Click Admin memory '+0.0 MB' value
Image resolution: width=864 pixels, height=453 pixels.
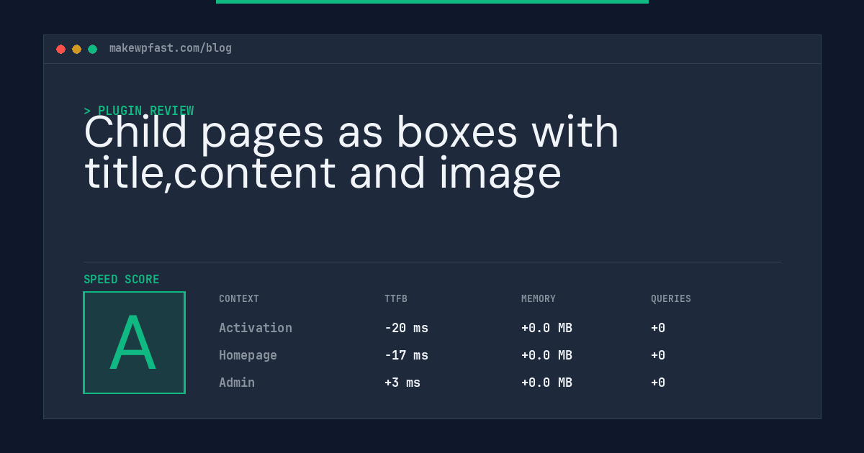(x=546, y=383)
